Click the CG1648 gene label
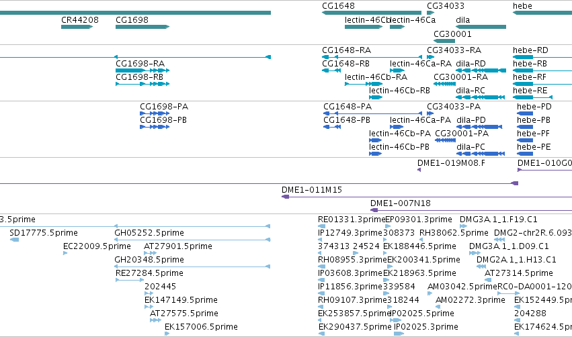Screen dimensions: 572x337 [338, 6]
